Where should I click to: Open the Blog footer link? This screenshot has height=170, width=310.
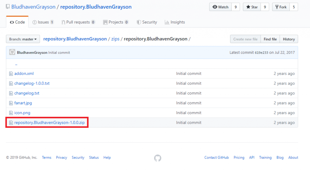pos(280,157)
